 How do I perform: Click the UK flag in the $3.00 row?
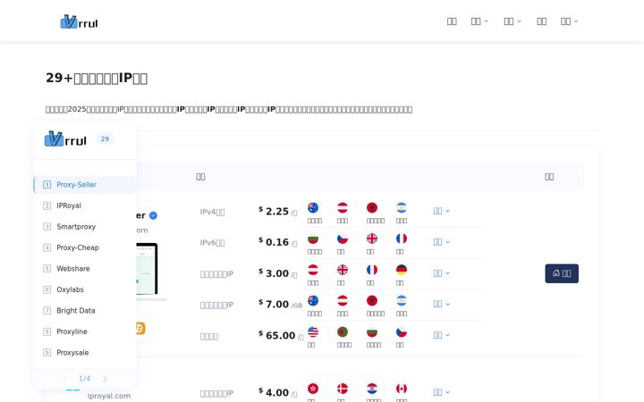tap(343, 270)
